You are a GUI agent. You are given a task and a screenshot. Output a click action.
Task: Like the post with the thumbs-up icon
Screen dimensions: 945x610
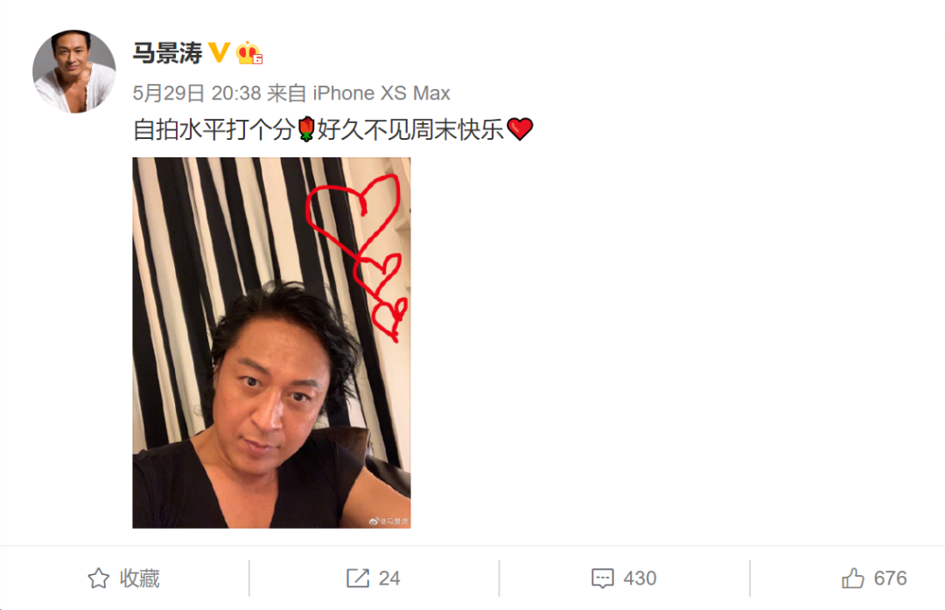coord(853,578)
